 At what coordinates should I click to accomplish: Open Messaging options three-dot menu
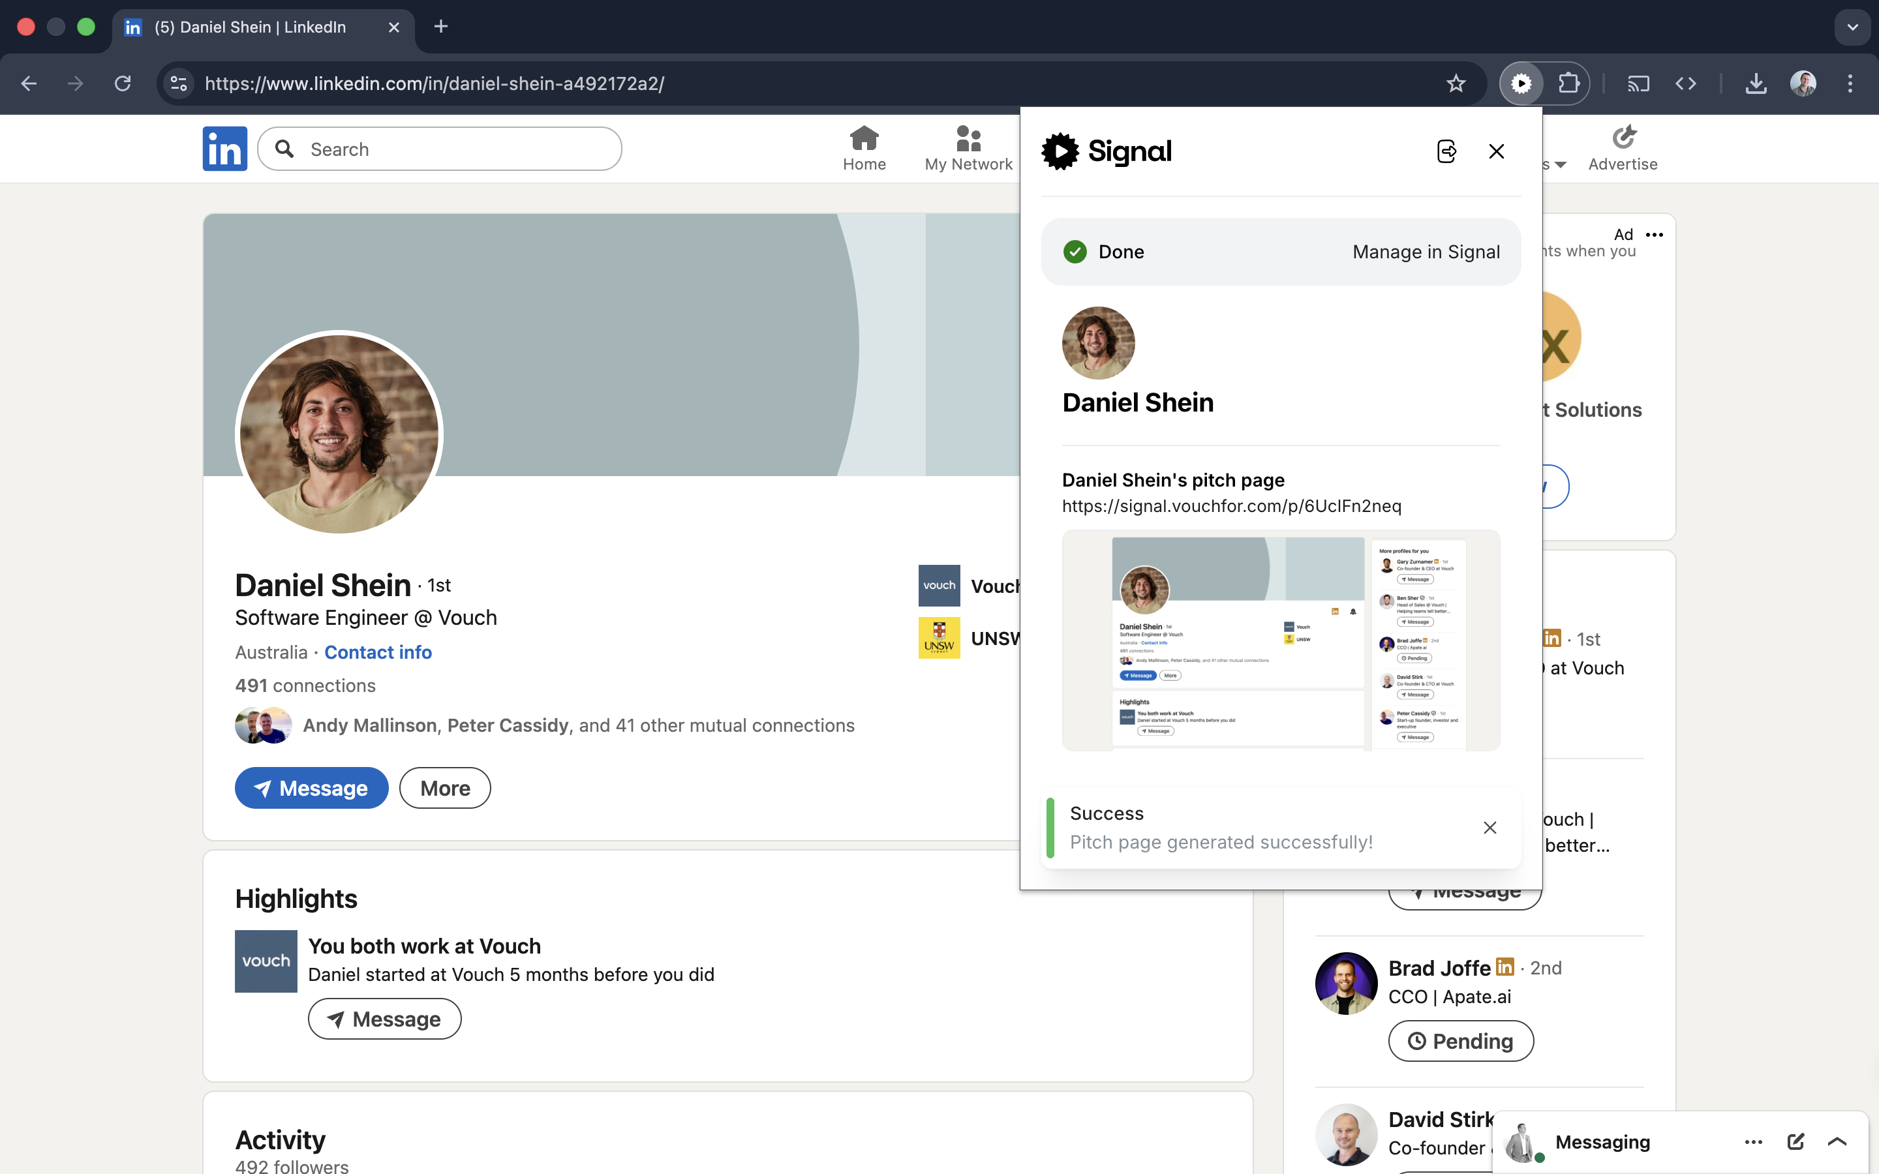pyautogui.click(x=1753, y=1141)
